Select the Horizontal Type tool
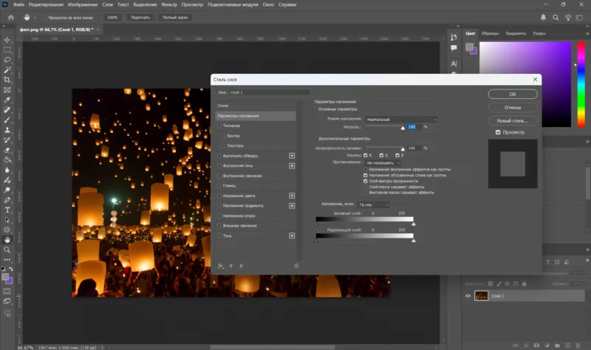 7,209
